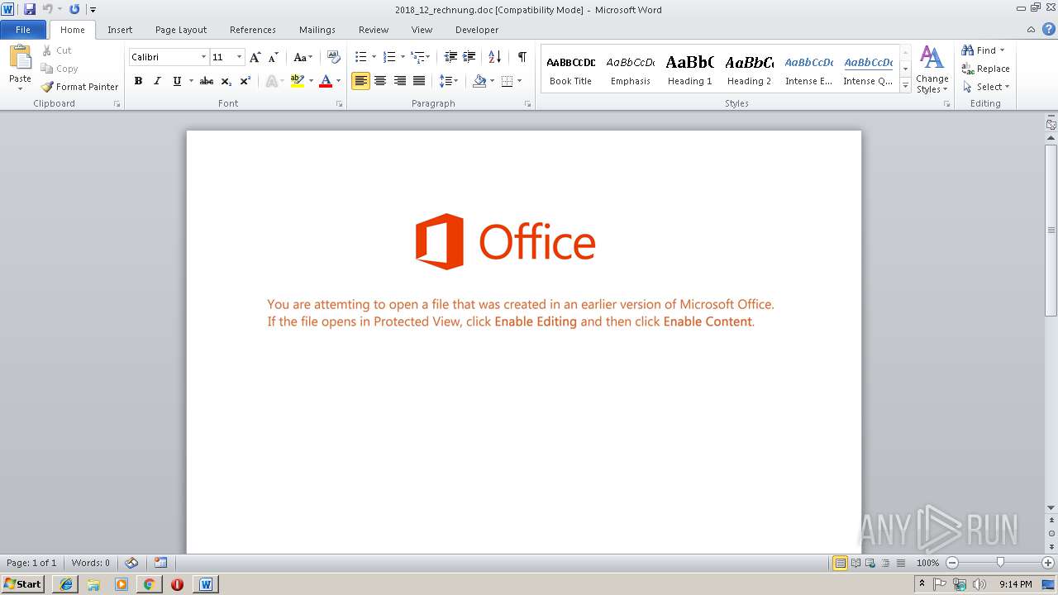1058x595 pixels.
Task: Toggle Align Text Left button
Action: point(360,81)
